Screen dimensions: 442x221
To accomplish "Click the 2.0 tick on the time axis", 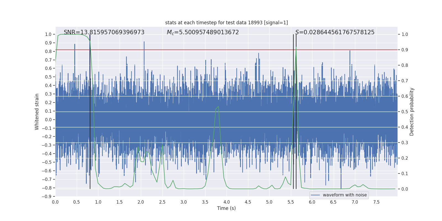I will click(x=141, y=202).
